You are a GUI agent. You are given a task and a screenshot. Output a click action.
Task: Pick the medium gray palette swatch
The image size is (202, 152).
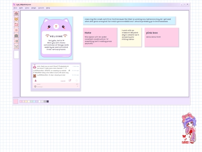point(45,102)
